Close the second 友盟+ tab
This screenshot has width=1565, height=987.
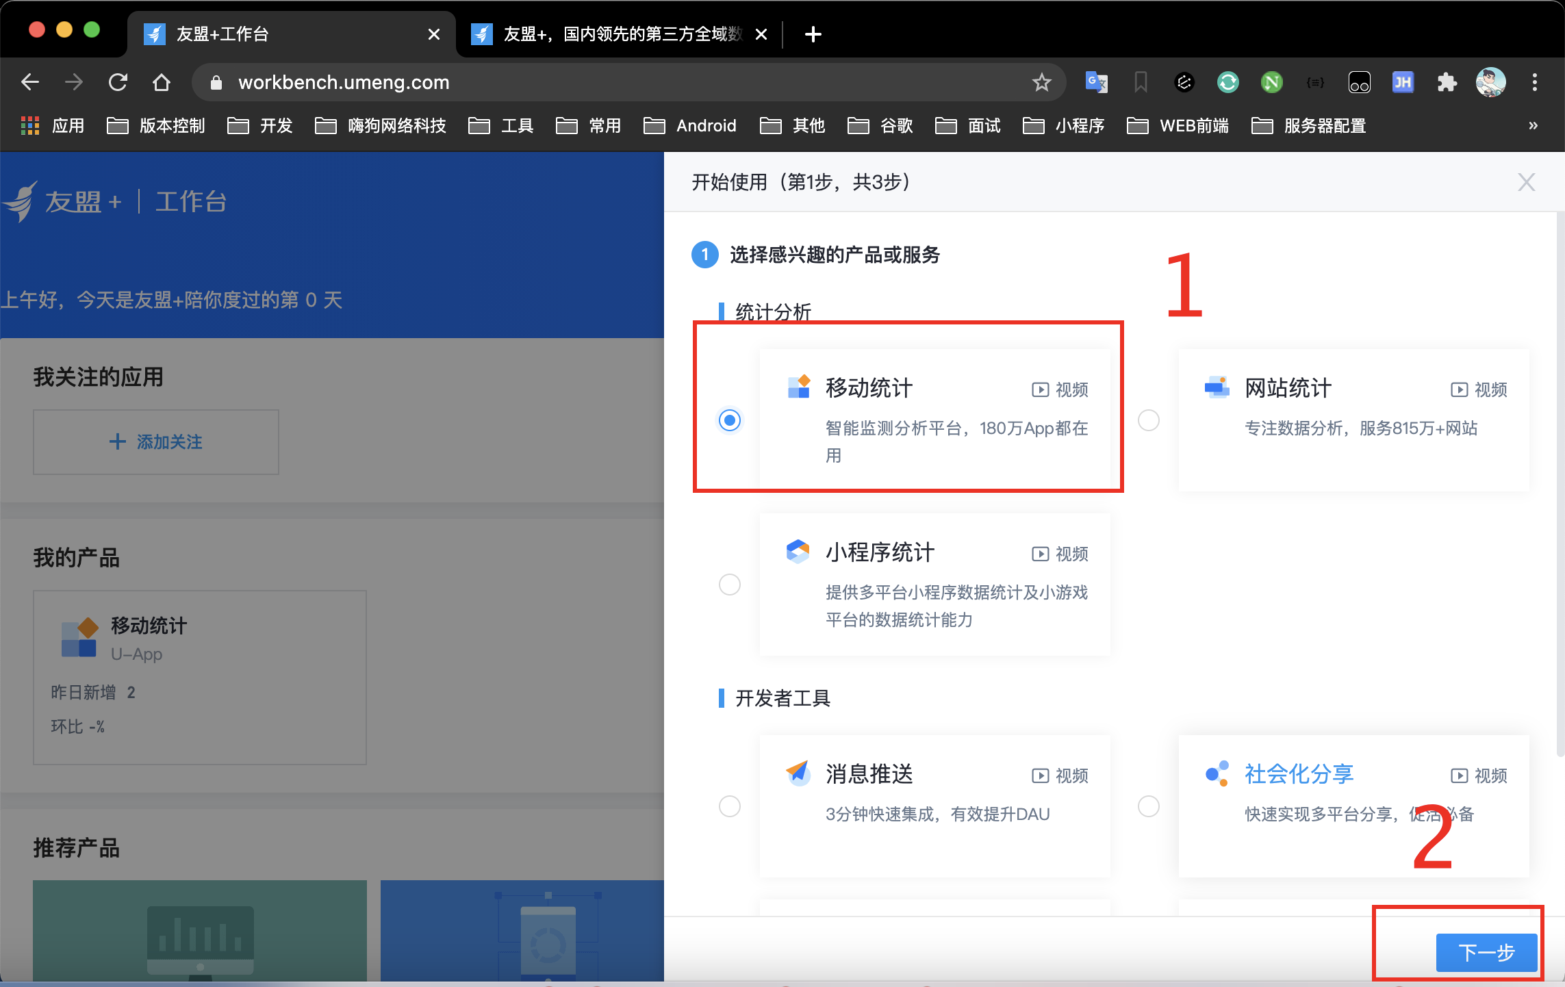point(761,34)
